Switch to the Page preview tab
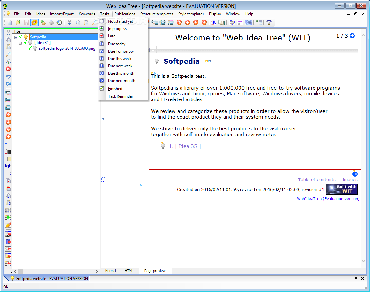Image resolution: width=370 pixels, height=292 pixels. pyautogui.click(x=155, y=271)
